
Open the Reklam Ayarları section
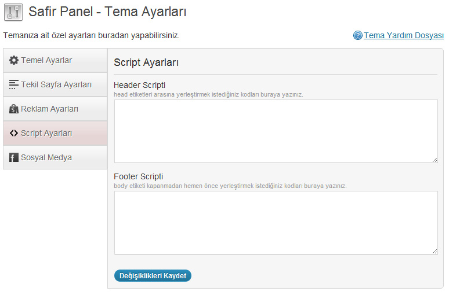pos(55,109)
